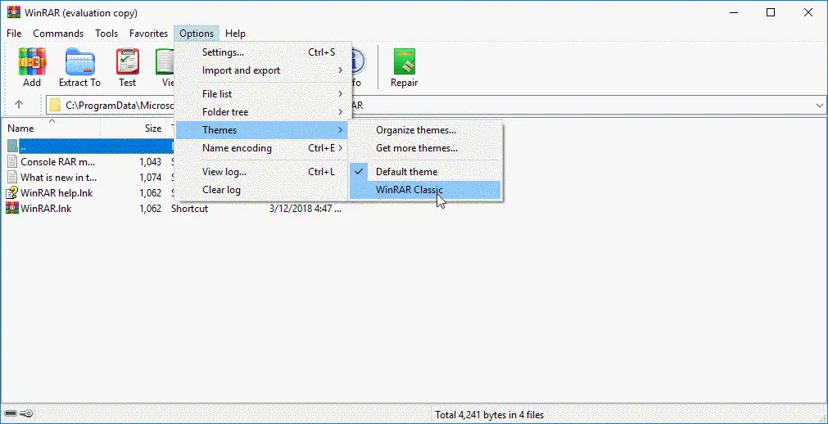The width and height of the screenshot is (828, 424).
Task: Click the Repair archive toolbar icon
Action: (x=404, y=61)
